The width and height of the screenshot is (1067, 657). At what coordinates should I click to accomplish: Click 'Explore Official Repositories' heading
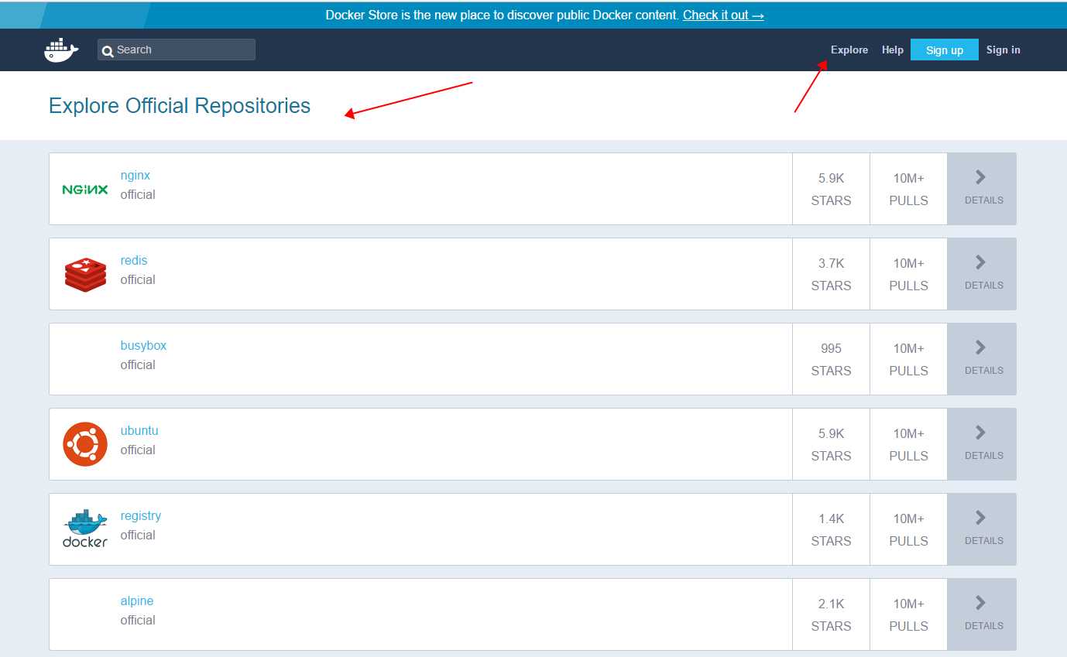tap(180, 106)
